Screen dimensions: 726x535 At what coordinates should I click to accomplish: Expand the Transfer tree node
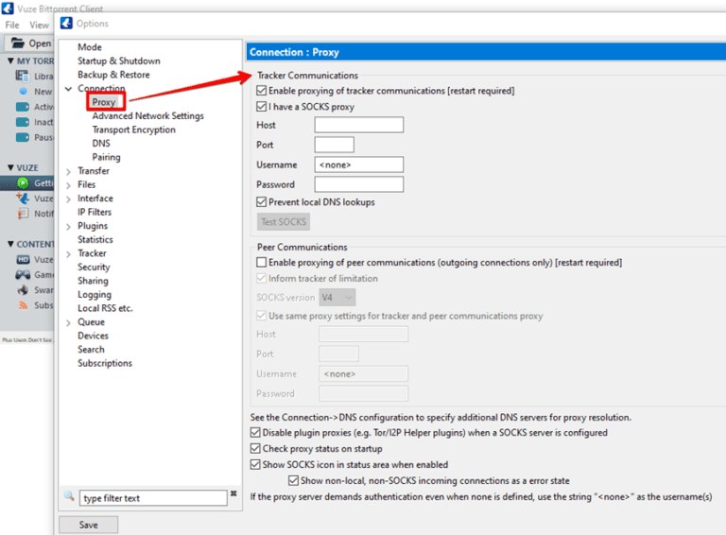click(x=68, y=171)
